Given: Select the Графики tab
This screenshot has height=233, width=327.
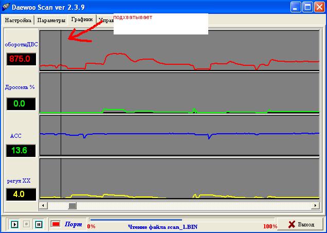Looking at the screenshot, I should click(x=82, y=20).
